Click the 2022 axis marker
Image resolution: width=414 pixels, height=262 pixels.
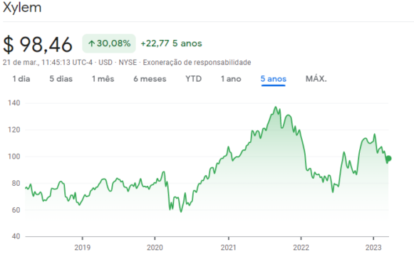coord(301,248)
